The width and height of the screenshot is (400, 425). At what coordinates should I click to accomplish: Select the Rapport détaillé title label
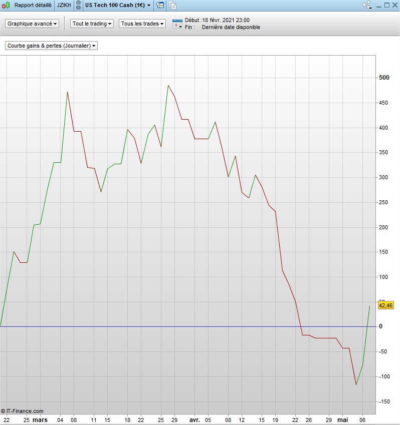tap(33, 5)
